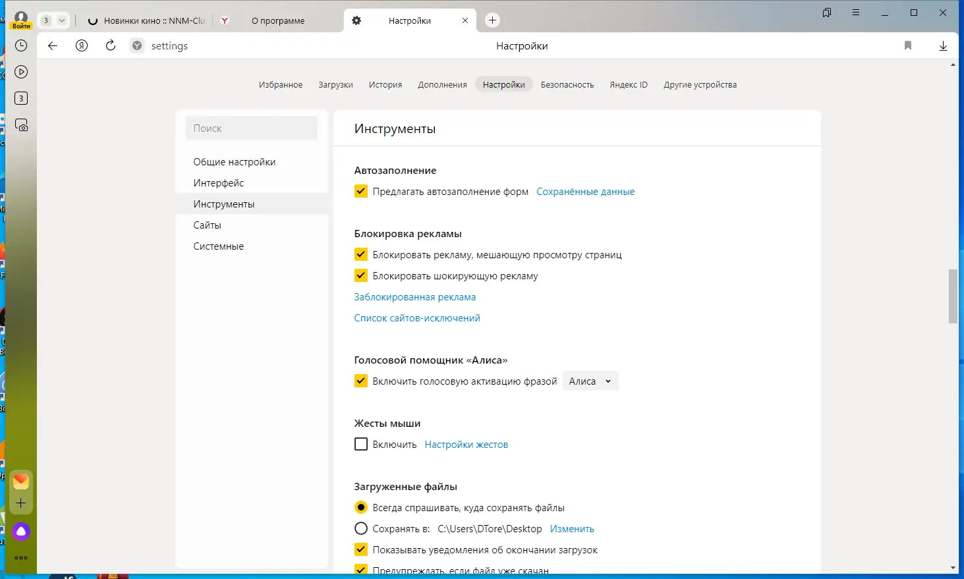Open the bookmarks panel icon in title bar

point(827,13)
